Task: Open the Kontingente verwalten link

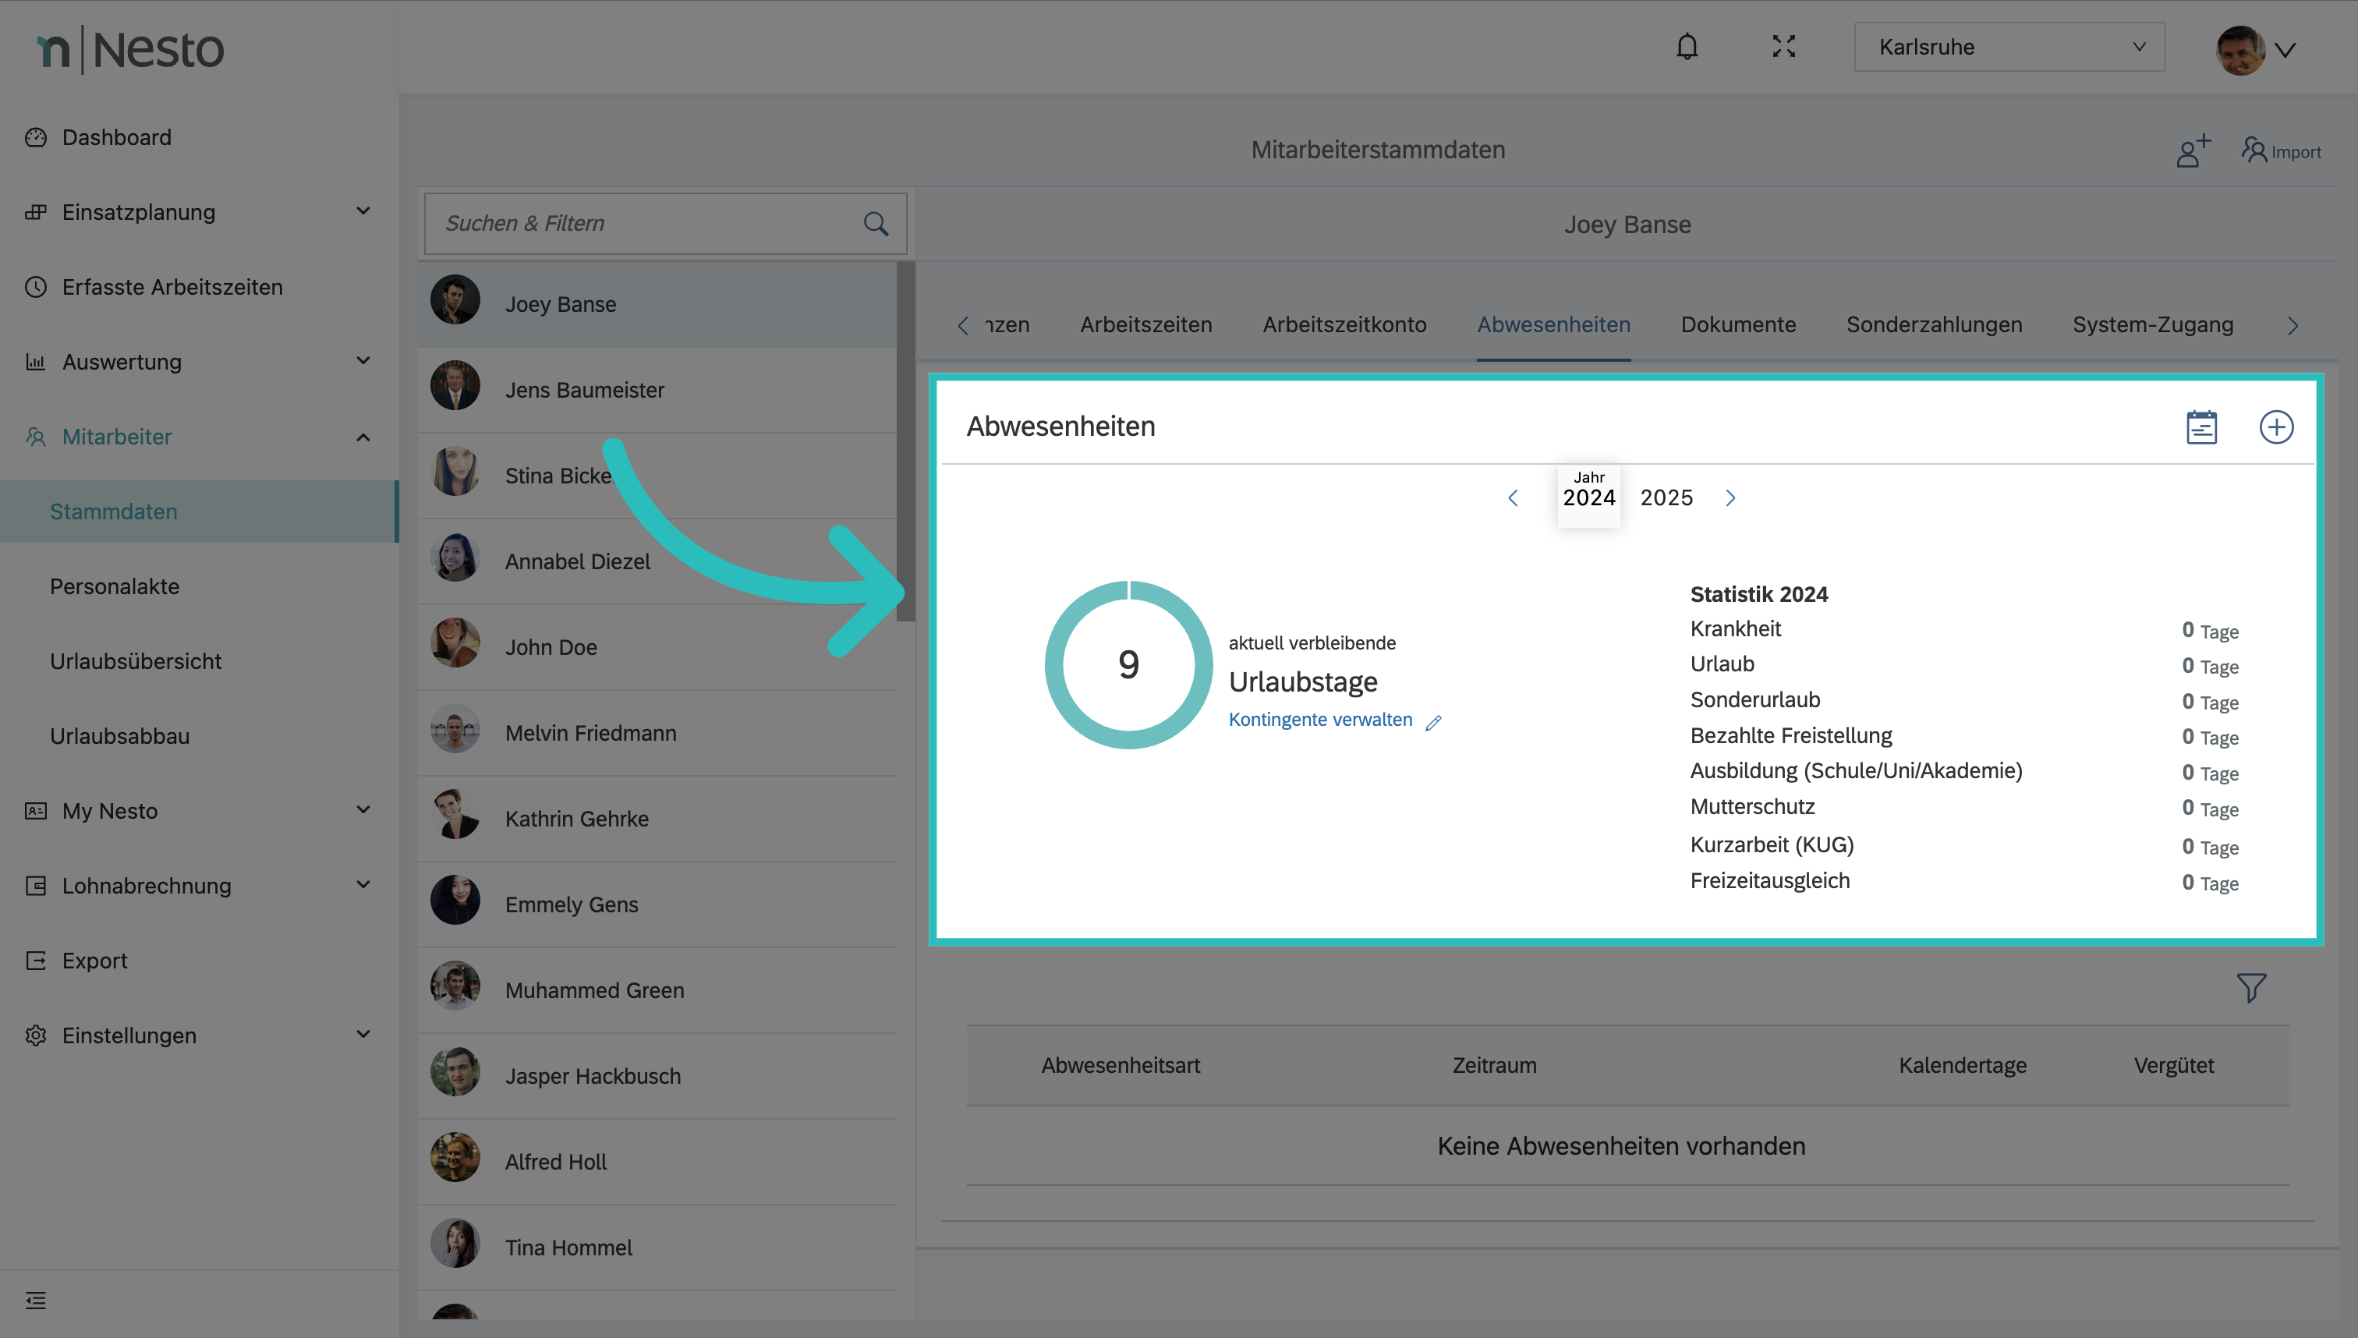Action: [1319, 720]
